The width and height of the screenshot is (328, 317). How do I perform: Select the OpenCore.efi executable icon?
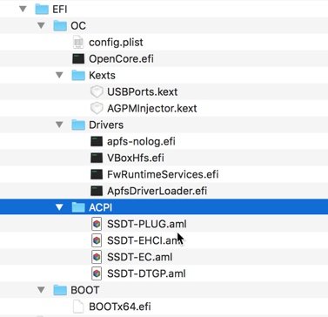(x=78, y=59)
